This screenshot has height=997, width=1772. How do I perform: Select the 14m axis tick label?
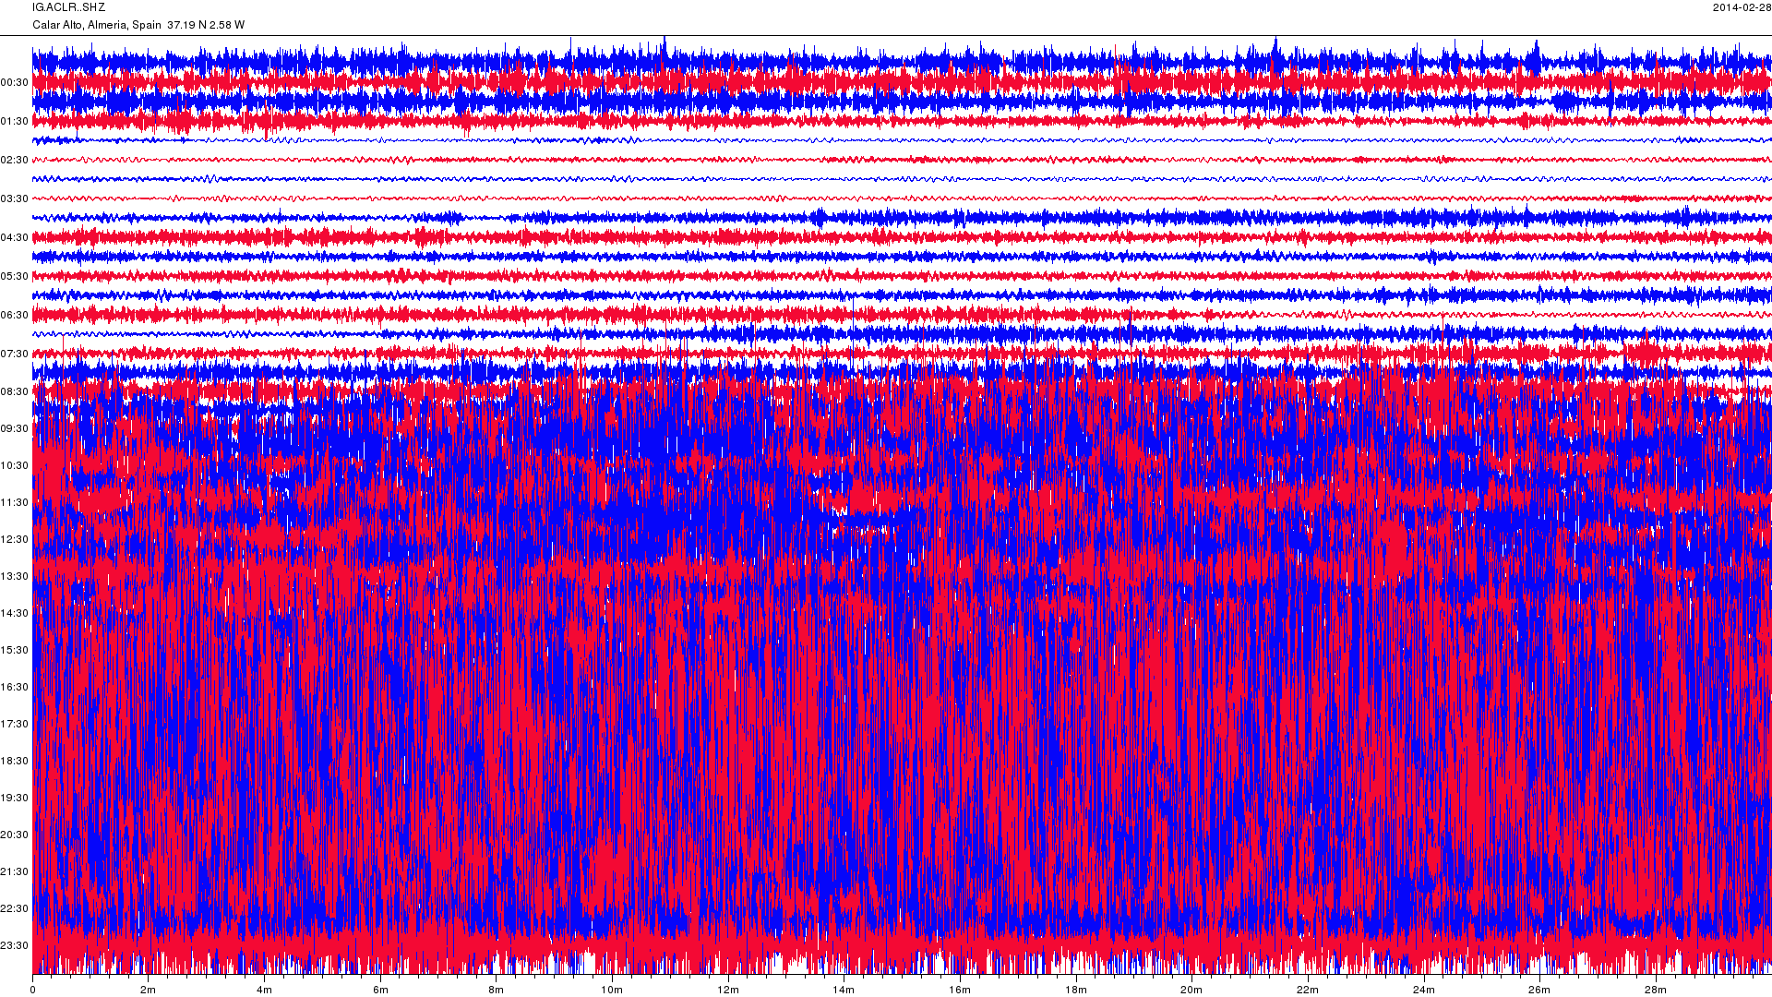pos(844,991)
